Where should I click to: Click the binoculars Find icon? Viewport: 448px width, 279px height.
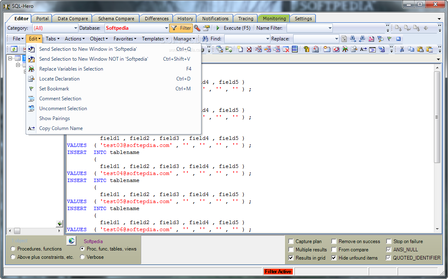tap(205, 38)
